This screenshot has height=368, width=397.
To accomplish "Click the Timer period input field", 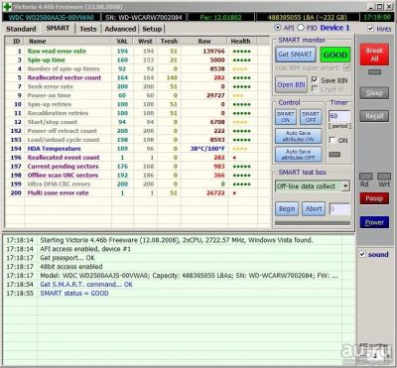I will pos(339,116).
